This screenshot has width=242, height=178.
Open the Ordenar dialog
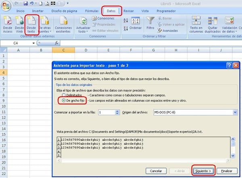pyautogui.click(x=136, y=23)
